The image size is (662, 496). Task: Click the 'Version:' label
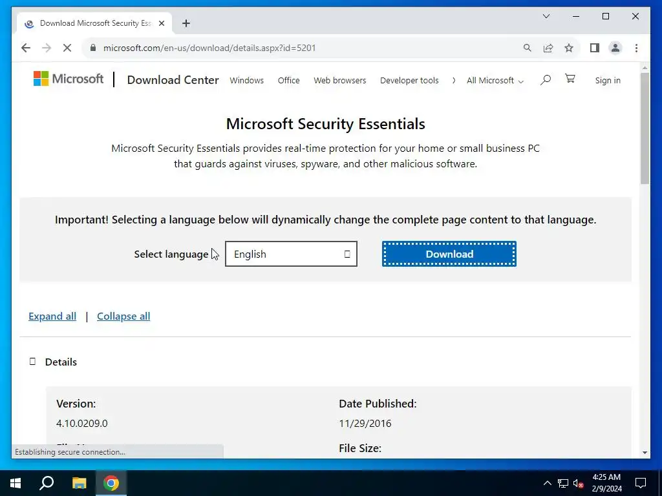pyautogui.click(x=76, y=404)
